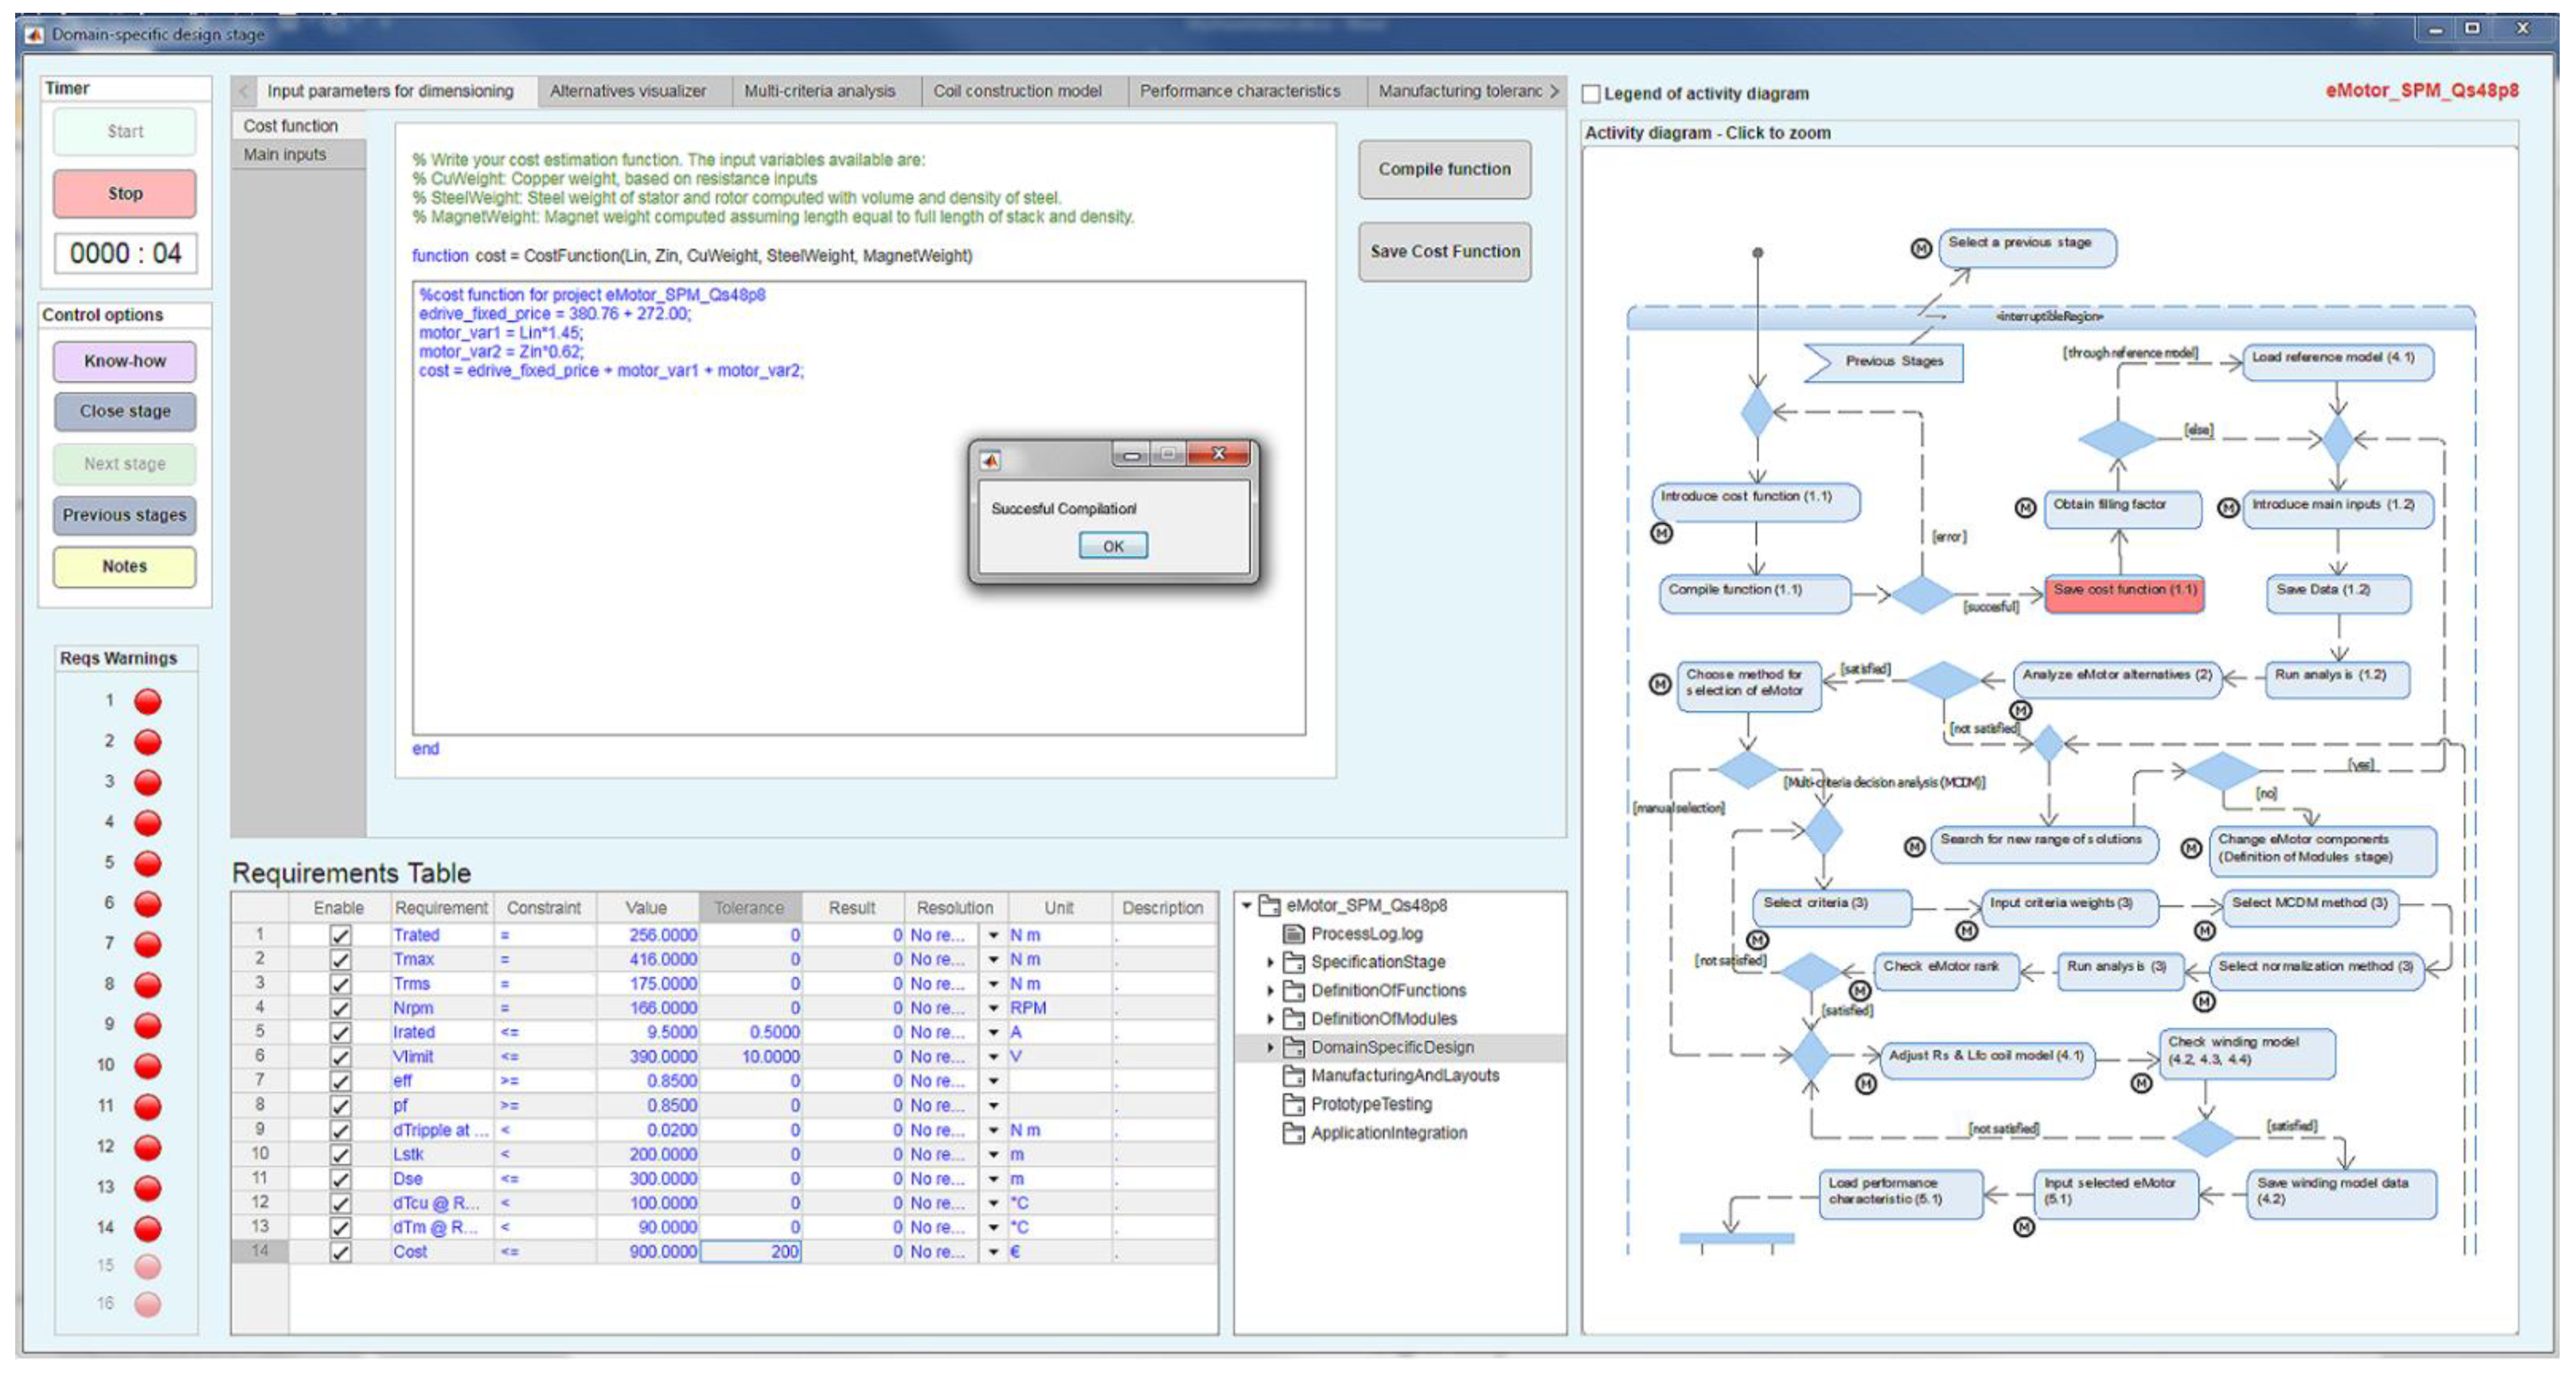Click the Save Cost Function button
The height and width of the screenshot is (1374, 2576).
[1444, 251]
